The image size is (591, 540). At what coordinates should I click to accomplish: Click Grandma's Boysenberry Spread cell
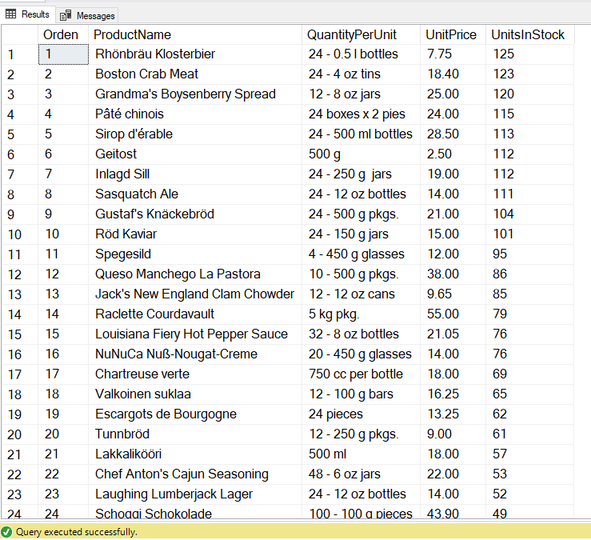pyautogui.click(x=195, y=94)
